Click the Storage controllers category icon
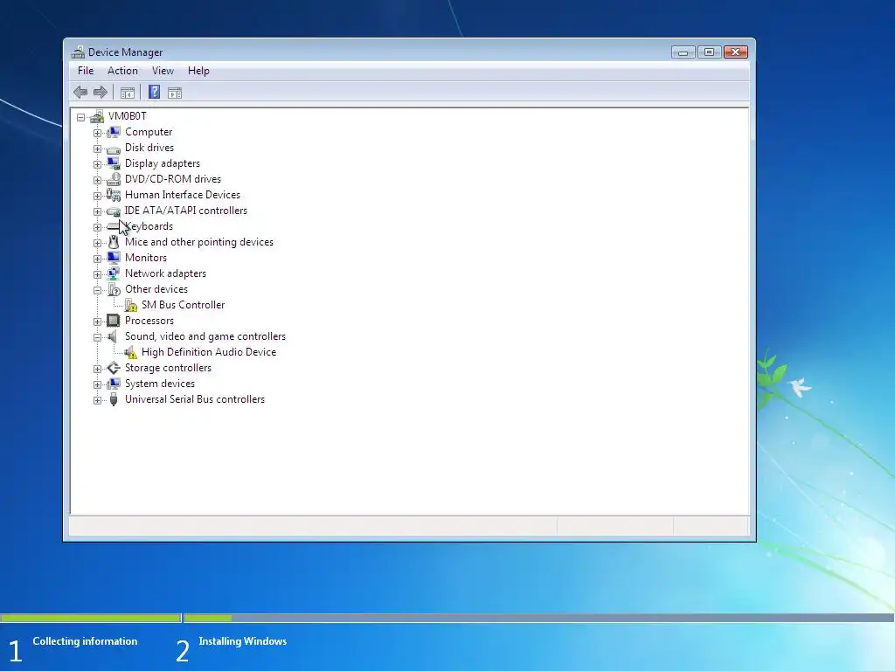This screenshot has height=671, width=895. [114, 368]
